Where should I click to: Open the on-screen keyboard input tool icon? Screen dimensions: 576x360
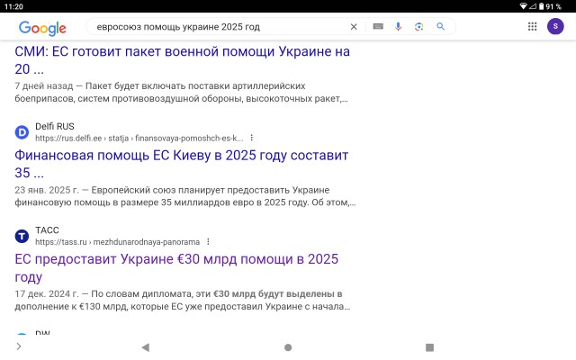(378, 26)
